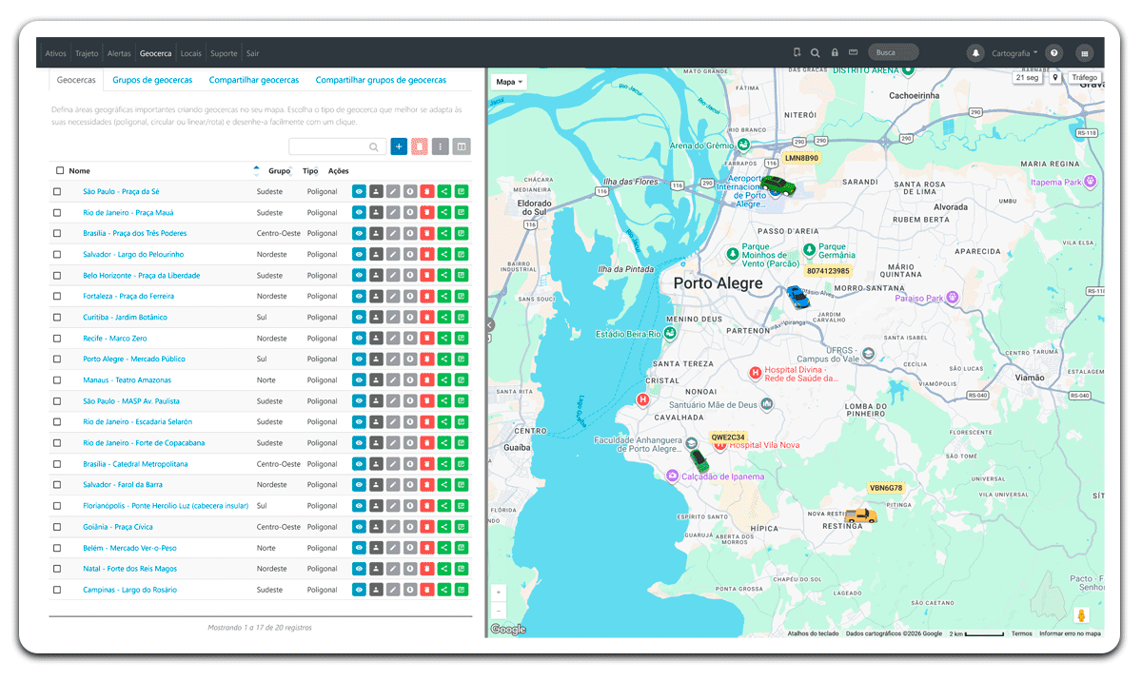1142x700 pixels.
Task: Click the red delete button above the table
Action: tap(420, 146)
